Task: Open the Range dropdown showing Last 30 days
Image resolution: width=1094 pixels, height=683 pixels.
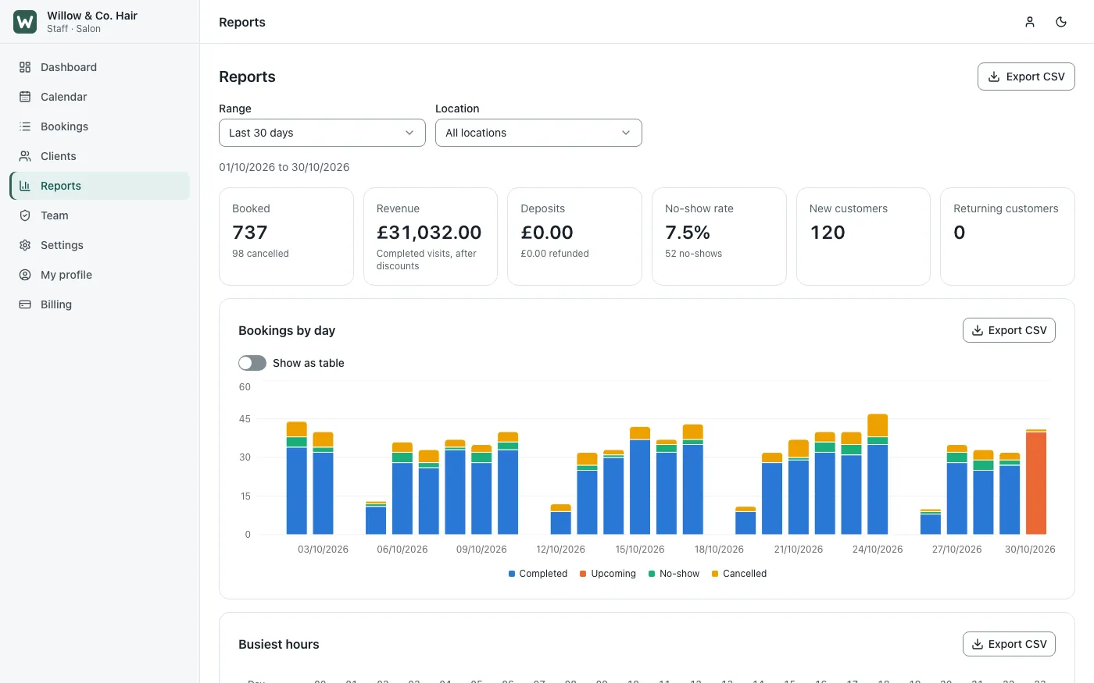Action: coord(322,133)
